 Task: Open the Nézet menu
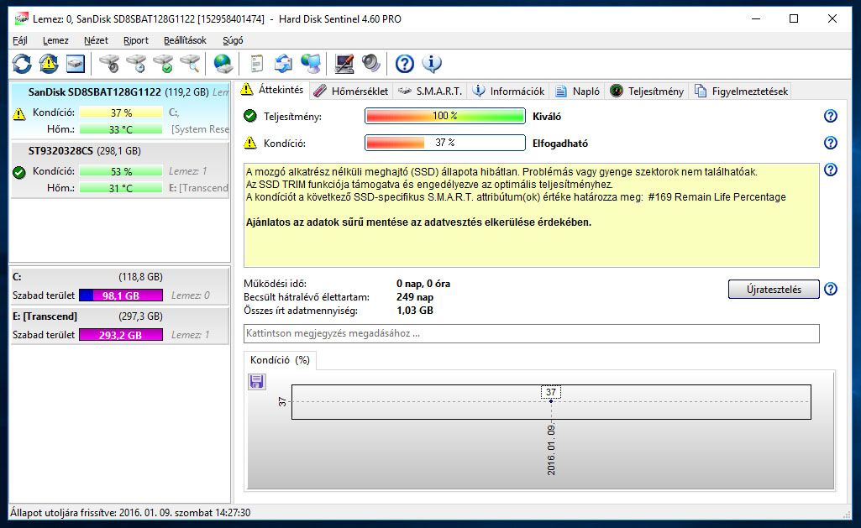pos(96,40)
